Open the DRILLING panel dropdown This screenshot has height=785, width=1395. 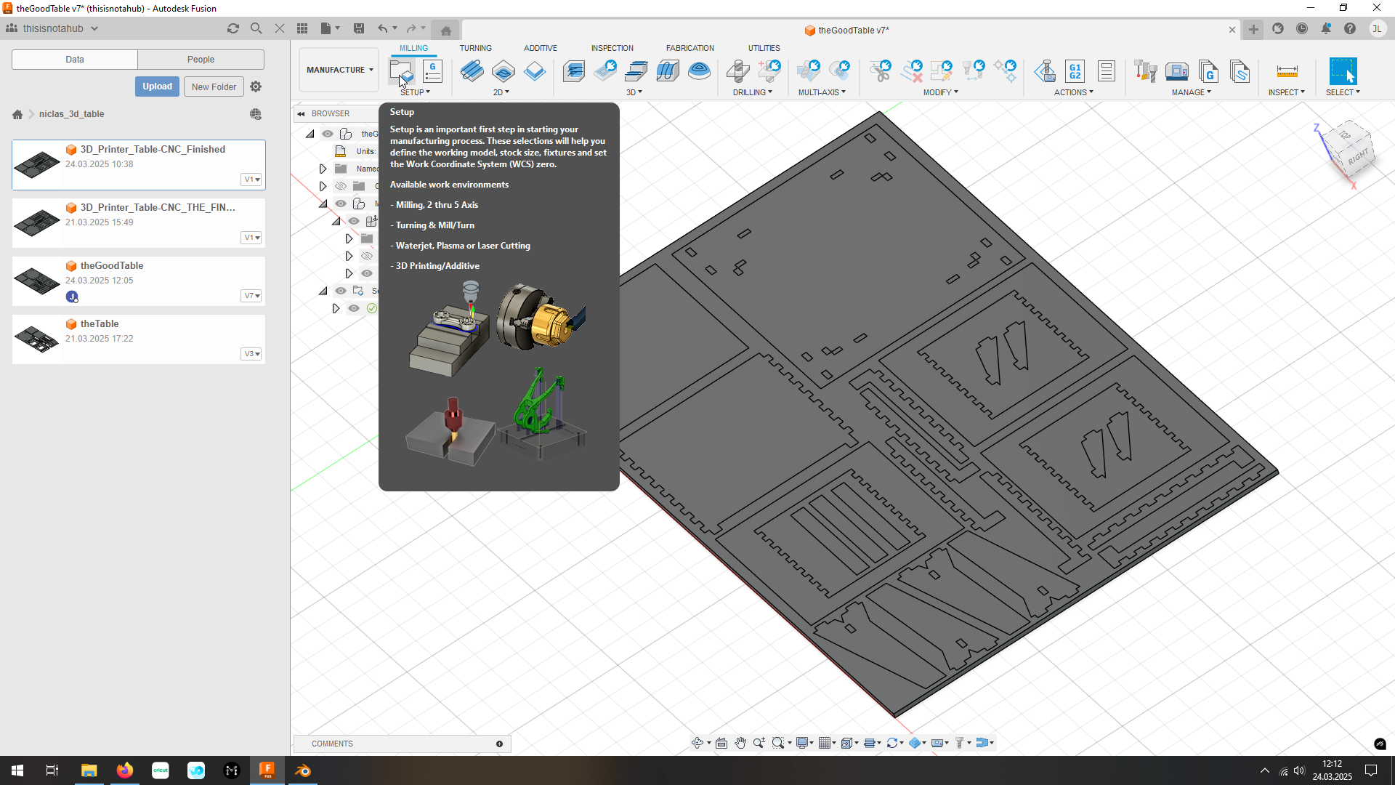coord(752,92)
